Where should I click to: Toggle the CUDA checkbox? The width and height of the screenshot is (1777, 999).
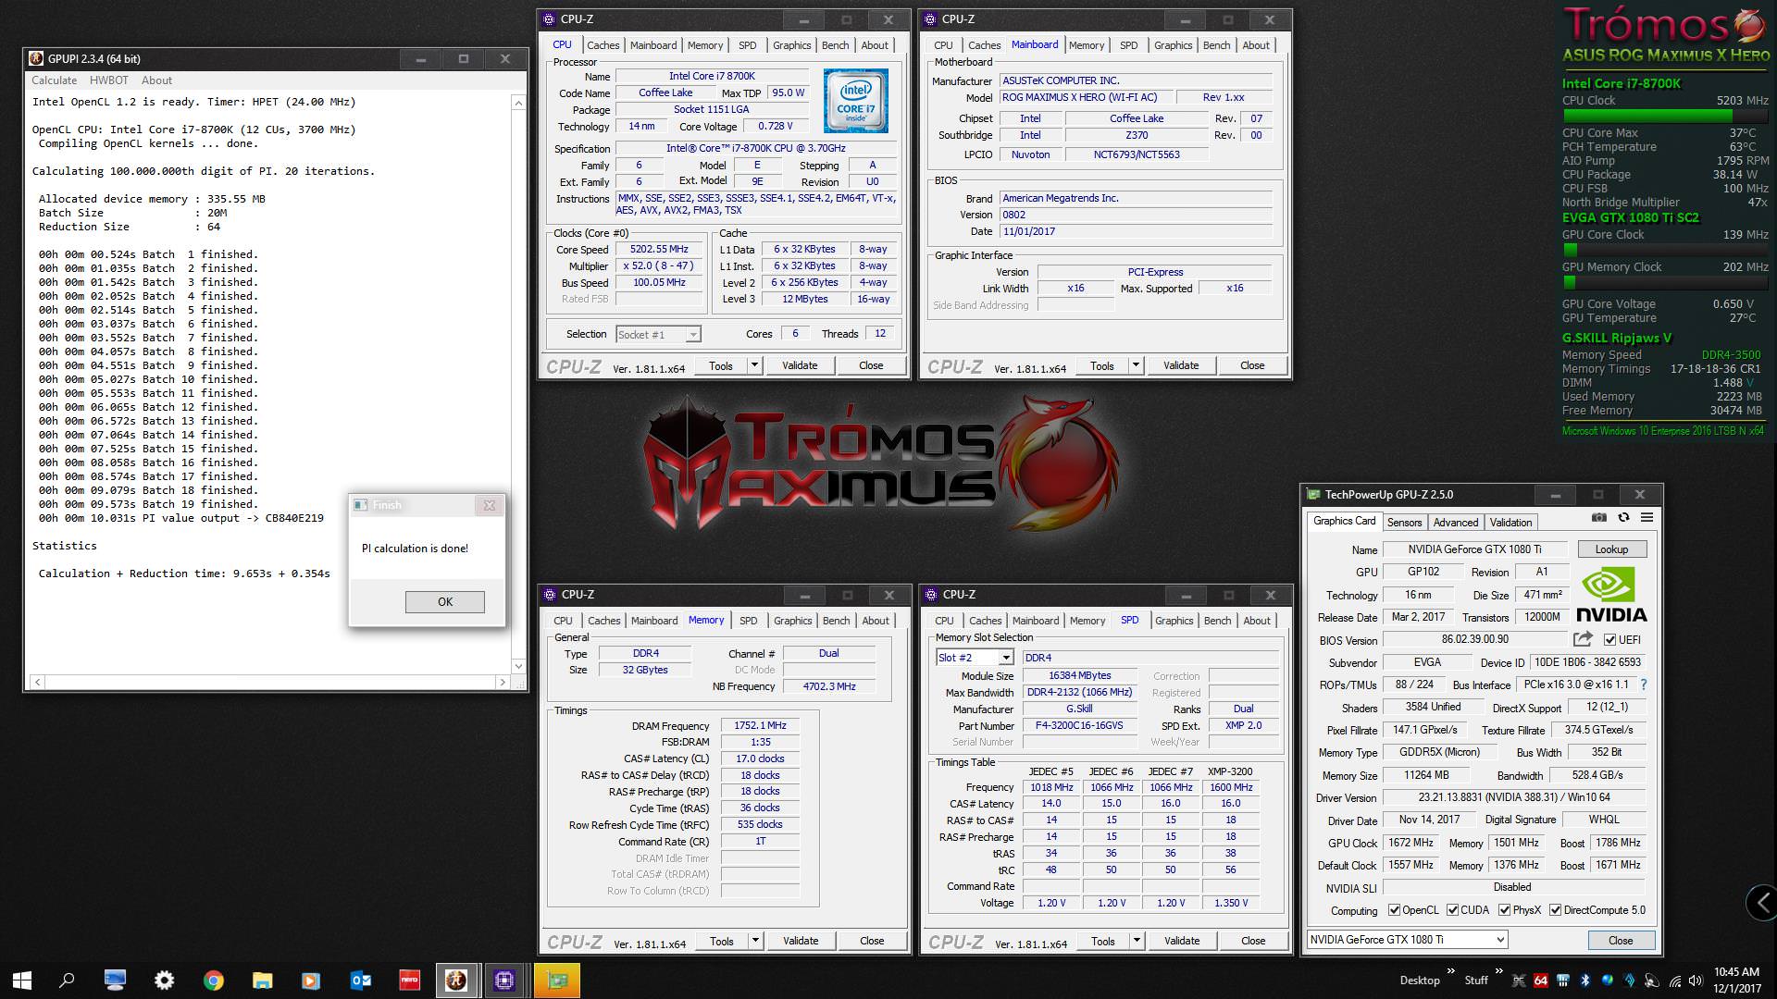pos(1452,910)
